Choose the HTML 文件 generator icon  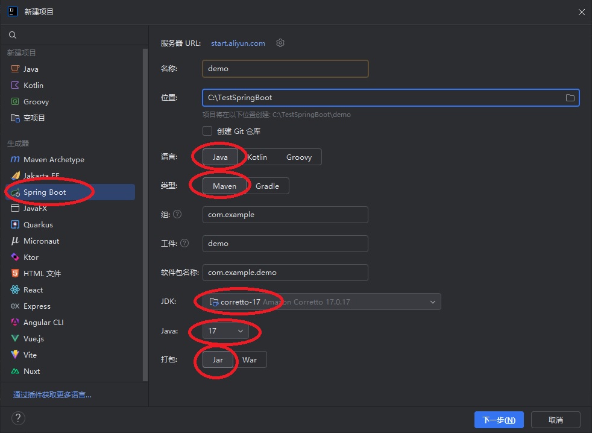click(15, 273)
